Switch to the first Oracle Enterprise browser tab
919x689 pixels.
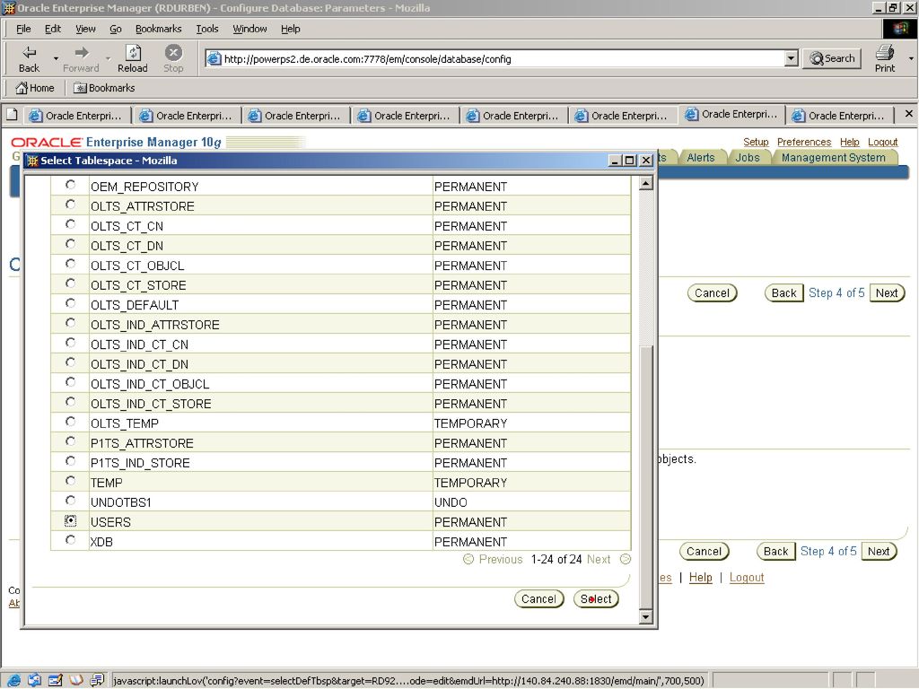[x=77, y=116]
